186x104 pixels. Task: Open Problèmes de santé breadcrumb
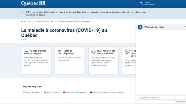click(42, 21)
